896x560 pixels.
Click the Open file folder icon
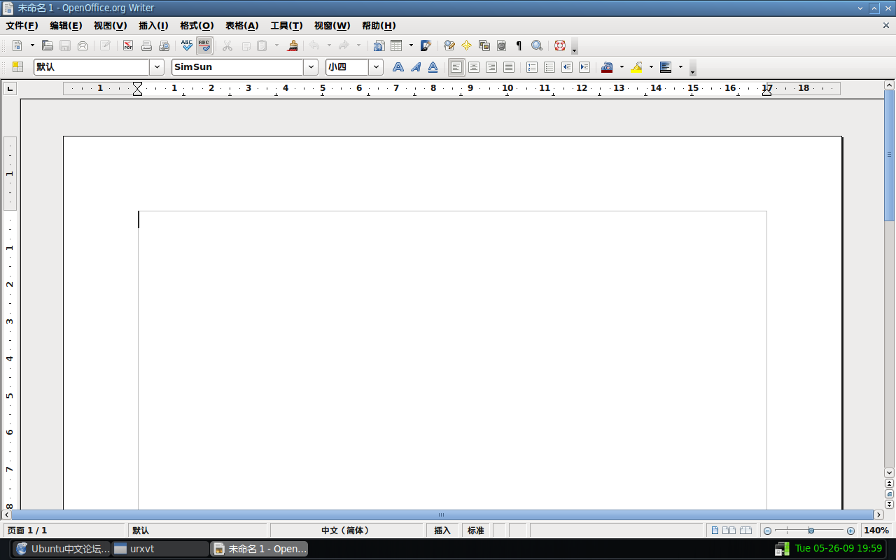point(48,45)
